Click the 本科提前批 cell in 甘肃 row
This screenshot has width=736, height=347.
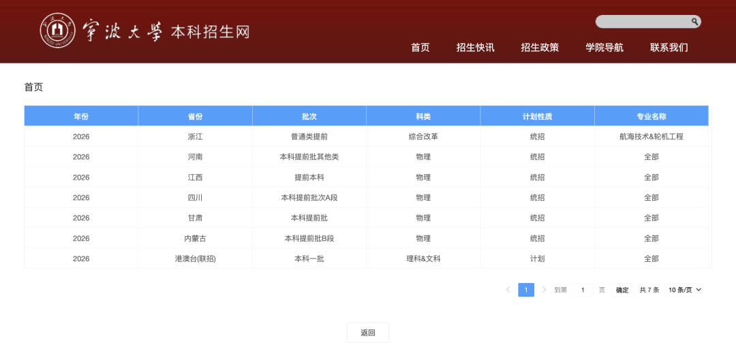click(x=309, y=218)
